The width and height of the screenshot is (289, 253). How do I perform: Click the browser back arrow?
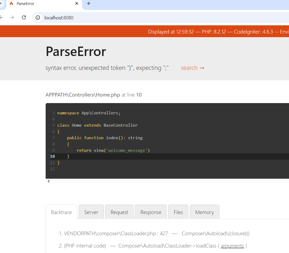coord(1,18)
